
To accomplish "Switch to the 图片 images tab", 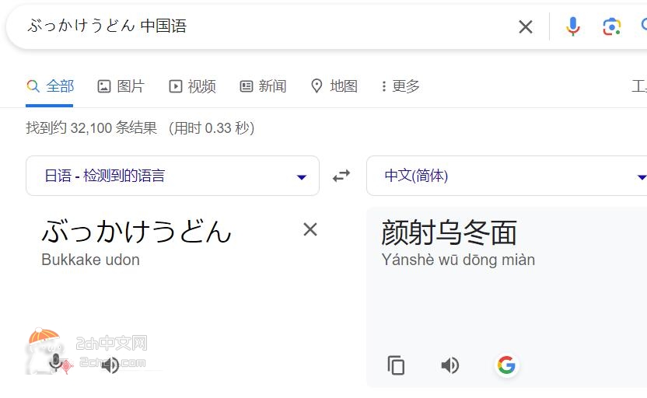I will [121, 86].
